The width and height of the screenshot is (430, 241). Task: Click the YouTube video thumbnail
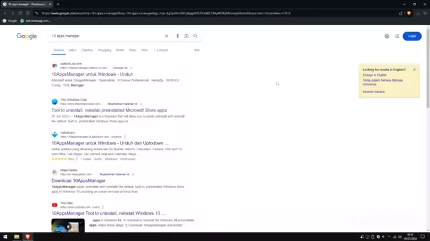[67, 226]
